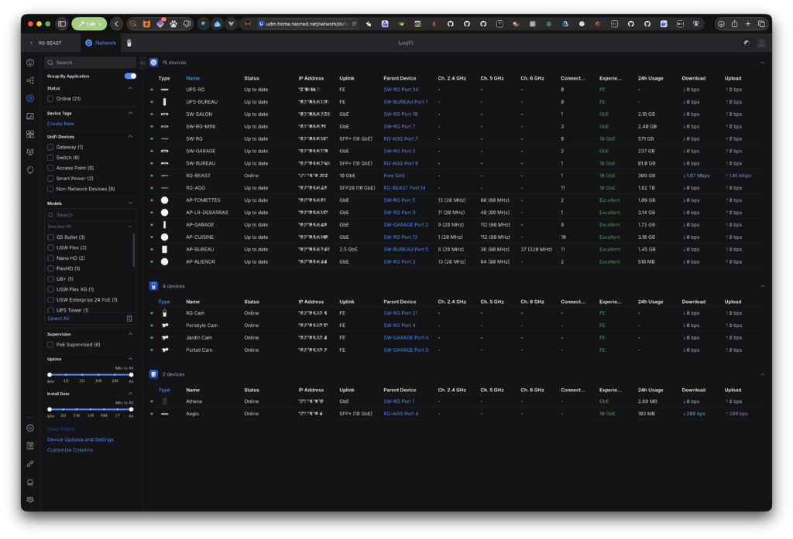This screenshot has width=793, height=539.
Task: Open the Dashboard icon in left navigation rail
Action: 30,63
